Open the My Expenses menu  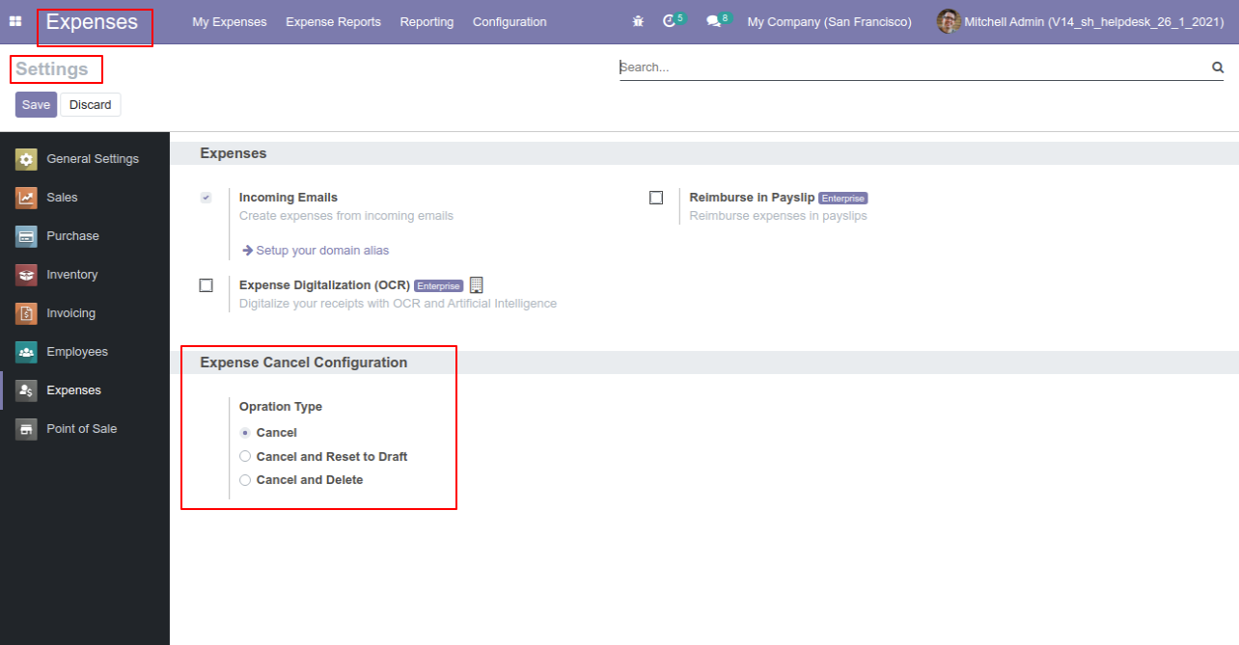tap(230, 21)
